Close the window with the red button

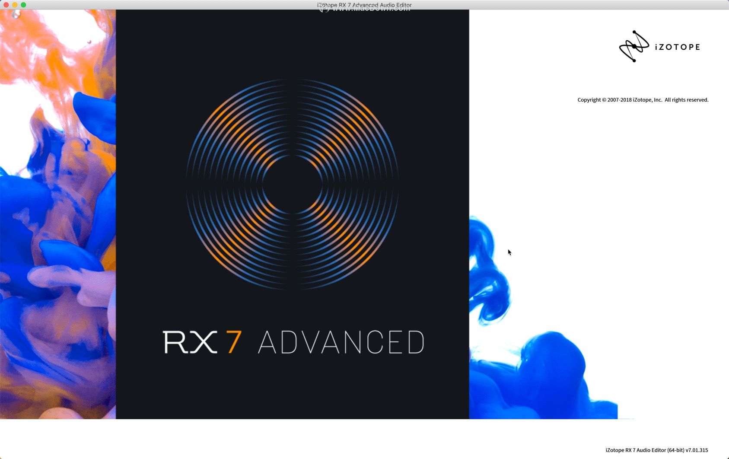click(x=6, y=5)
